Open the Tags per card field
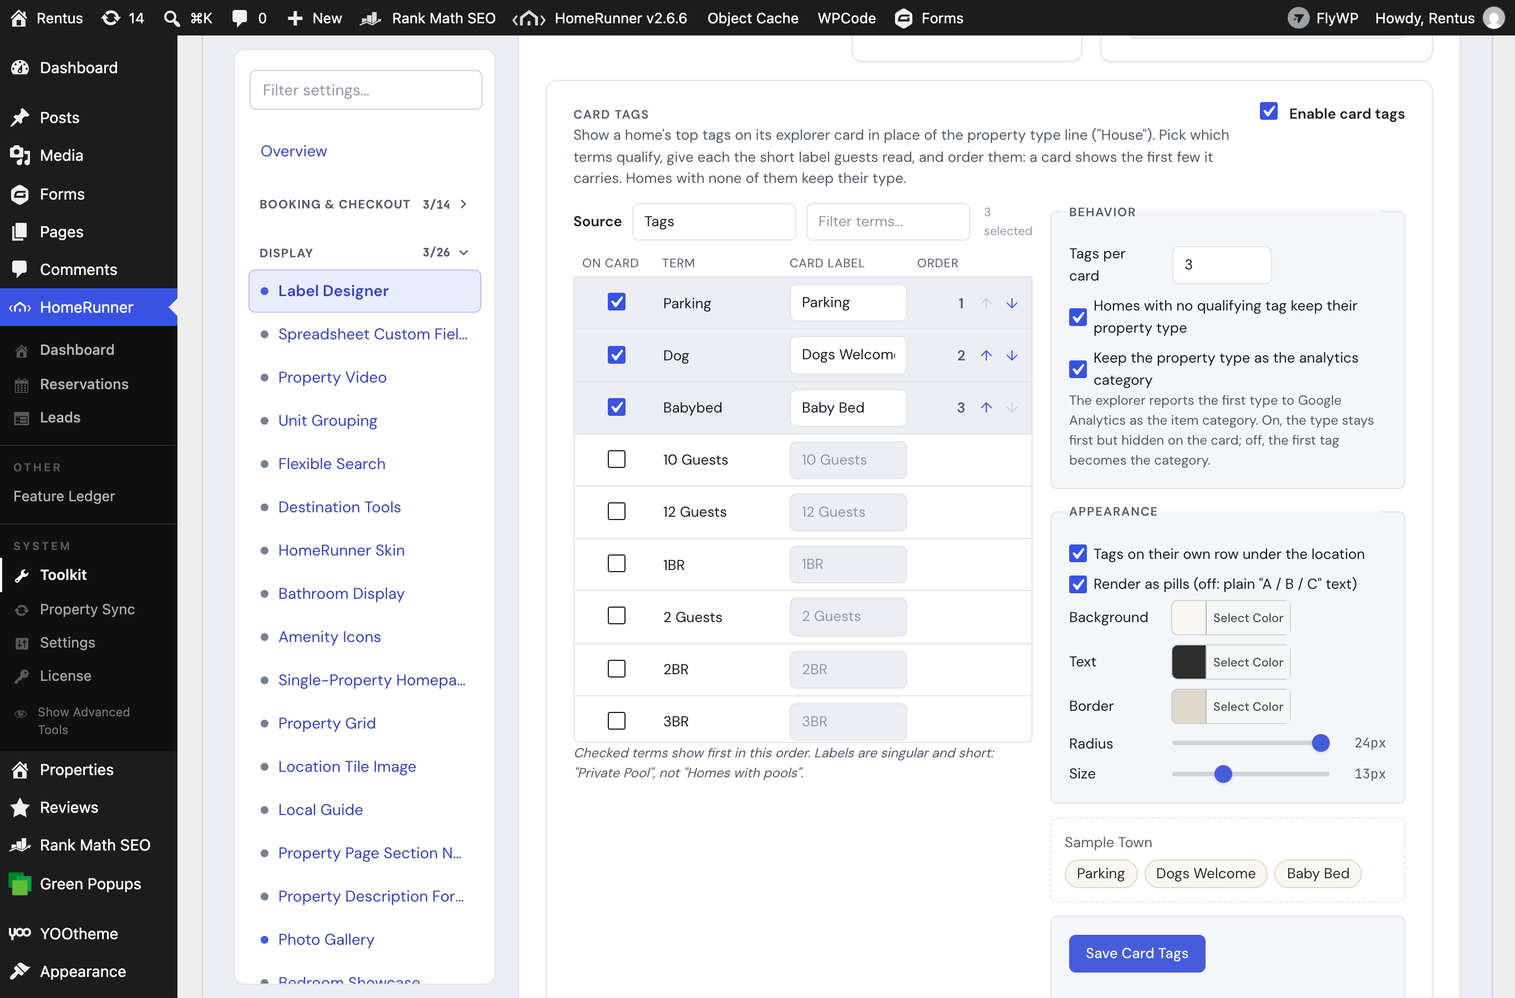Screen dimensions: 1515x998 tap(1222, 265)
